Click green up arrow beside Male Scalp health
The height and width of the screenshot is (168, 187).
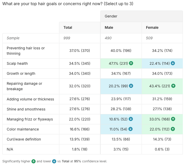pyautogui.click(x=131, y=63)
